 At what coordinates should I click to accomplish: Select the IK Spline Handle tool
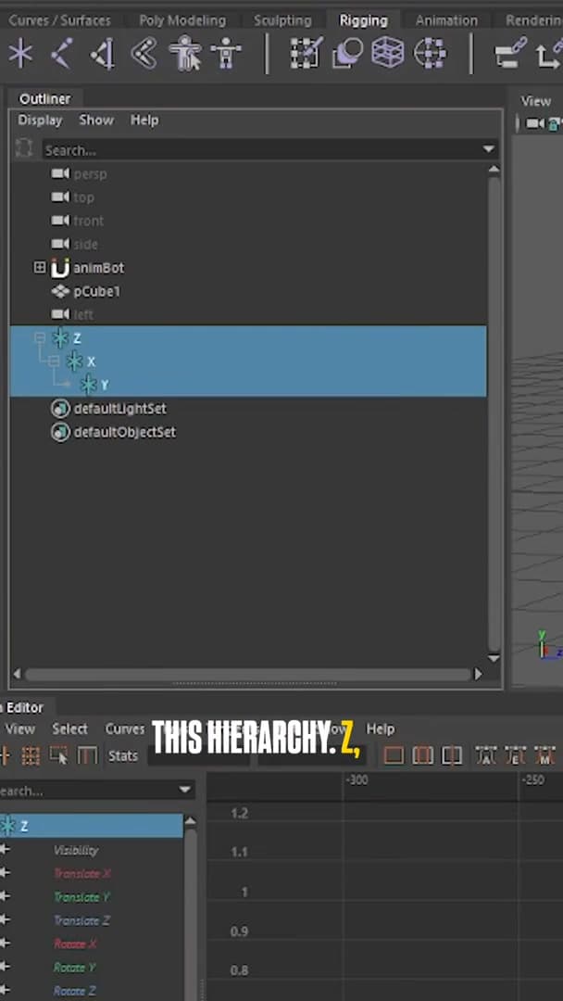coord(144,53)
